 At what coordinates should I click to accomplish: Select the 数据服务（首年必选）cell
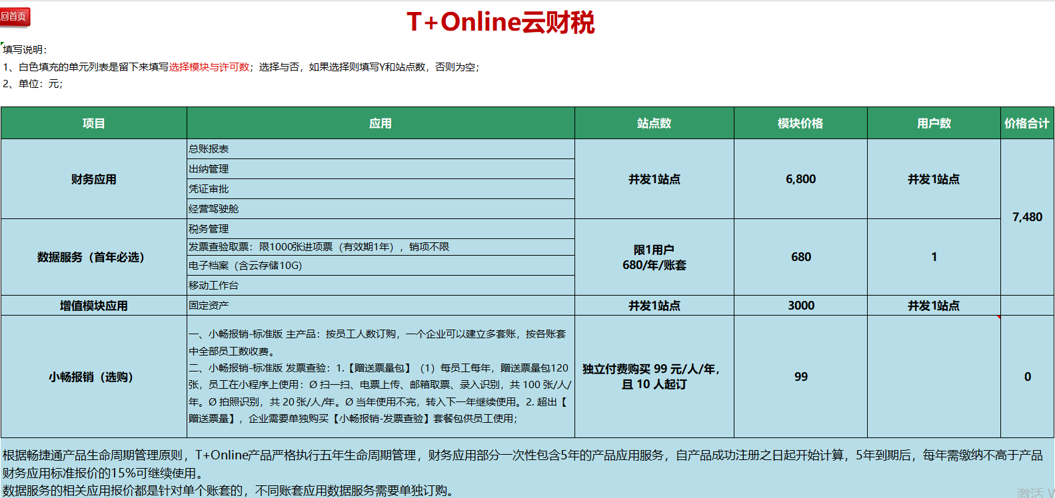[x=94, y=257]
